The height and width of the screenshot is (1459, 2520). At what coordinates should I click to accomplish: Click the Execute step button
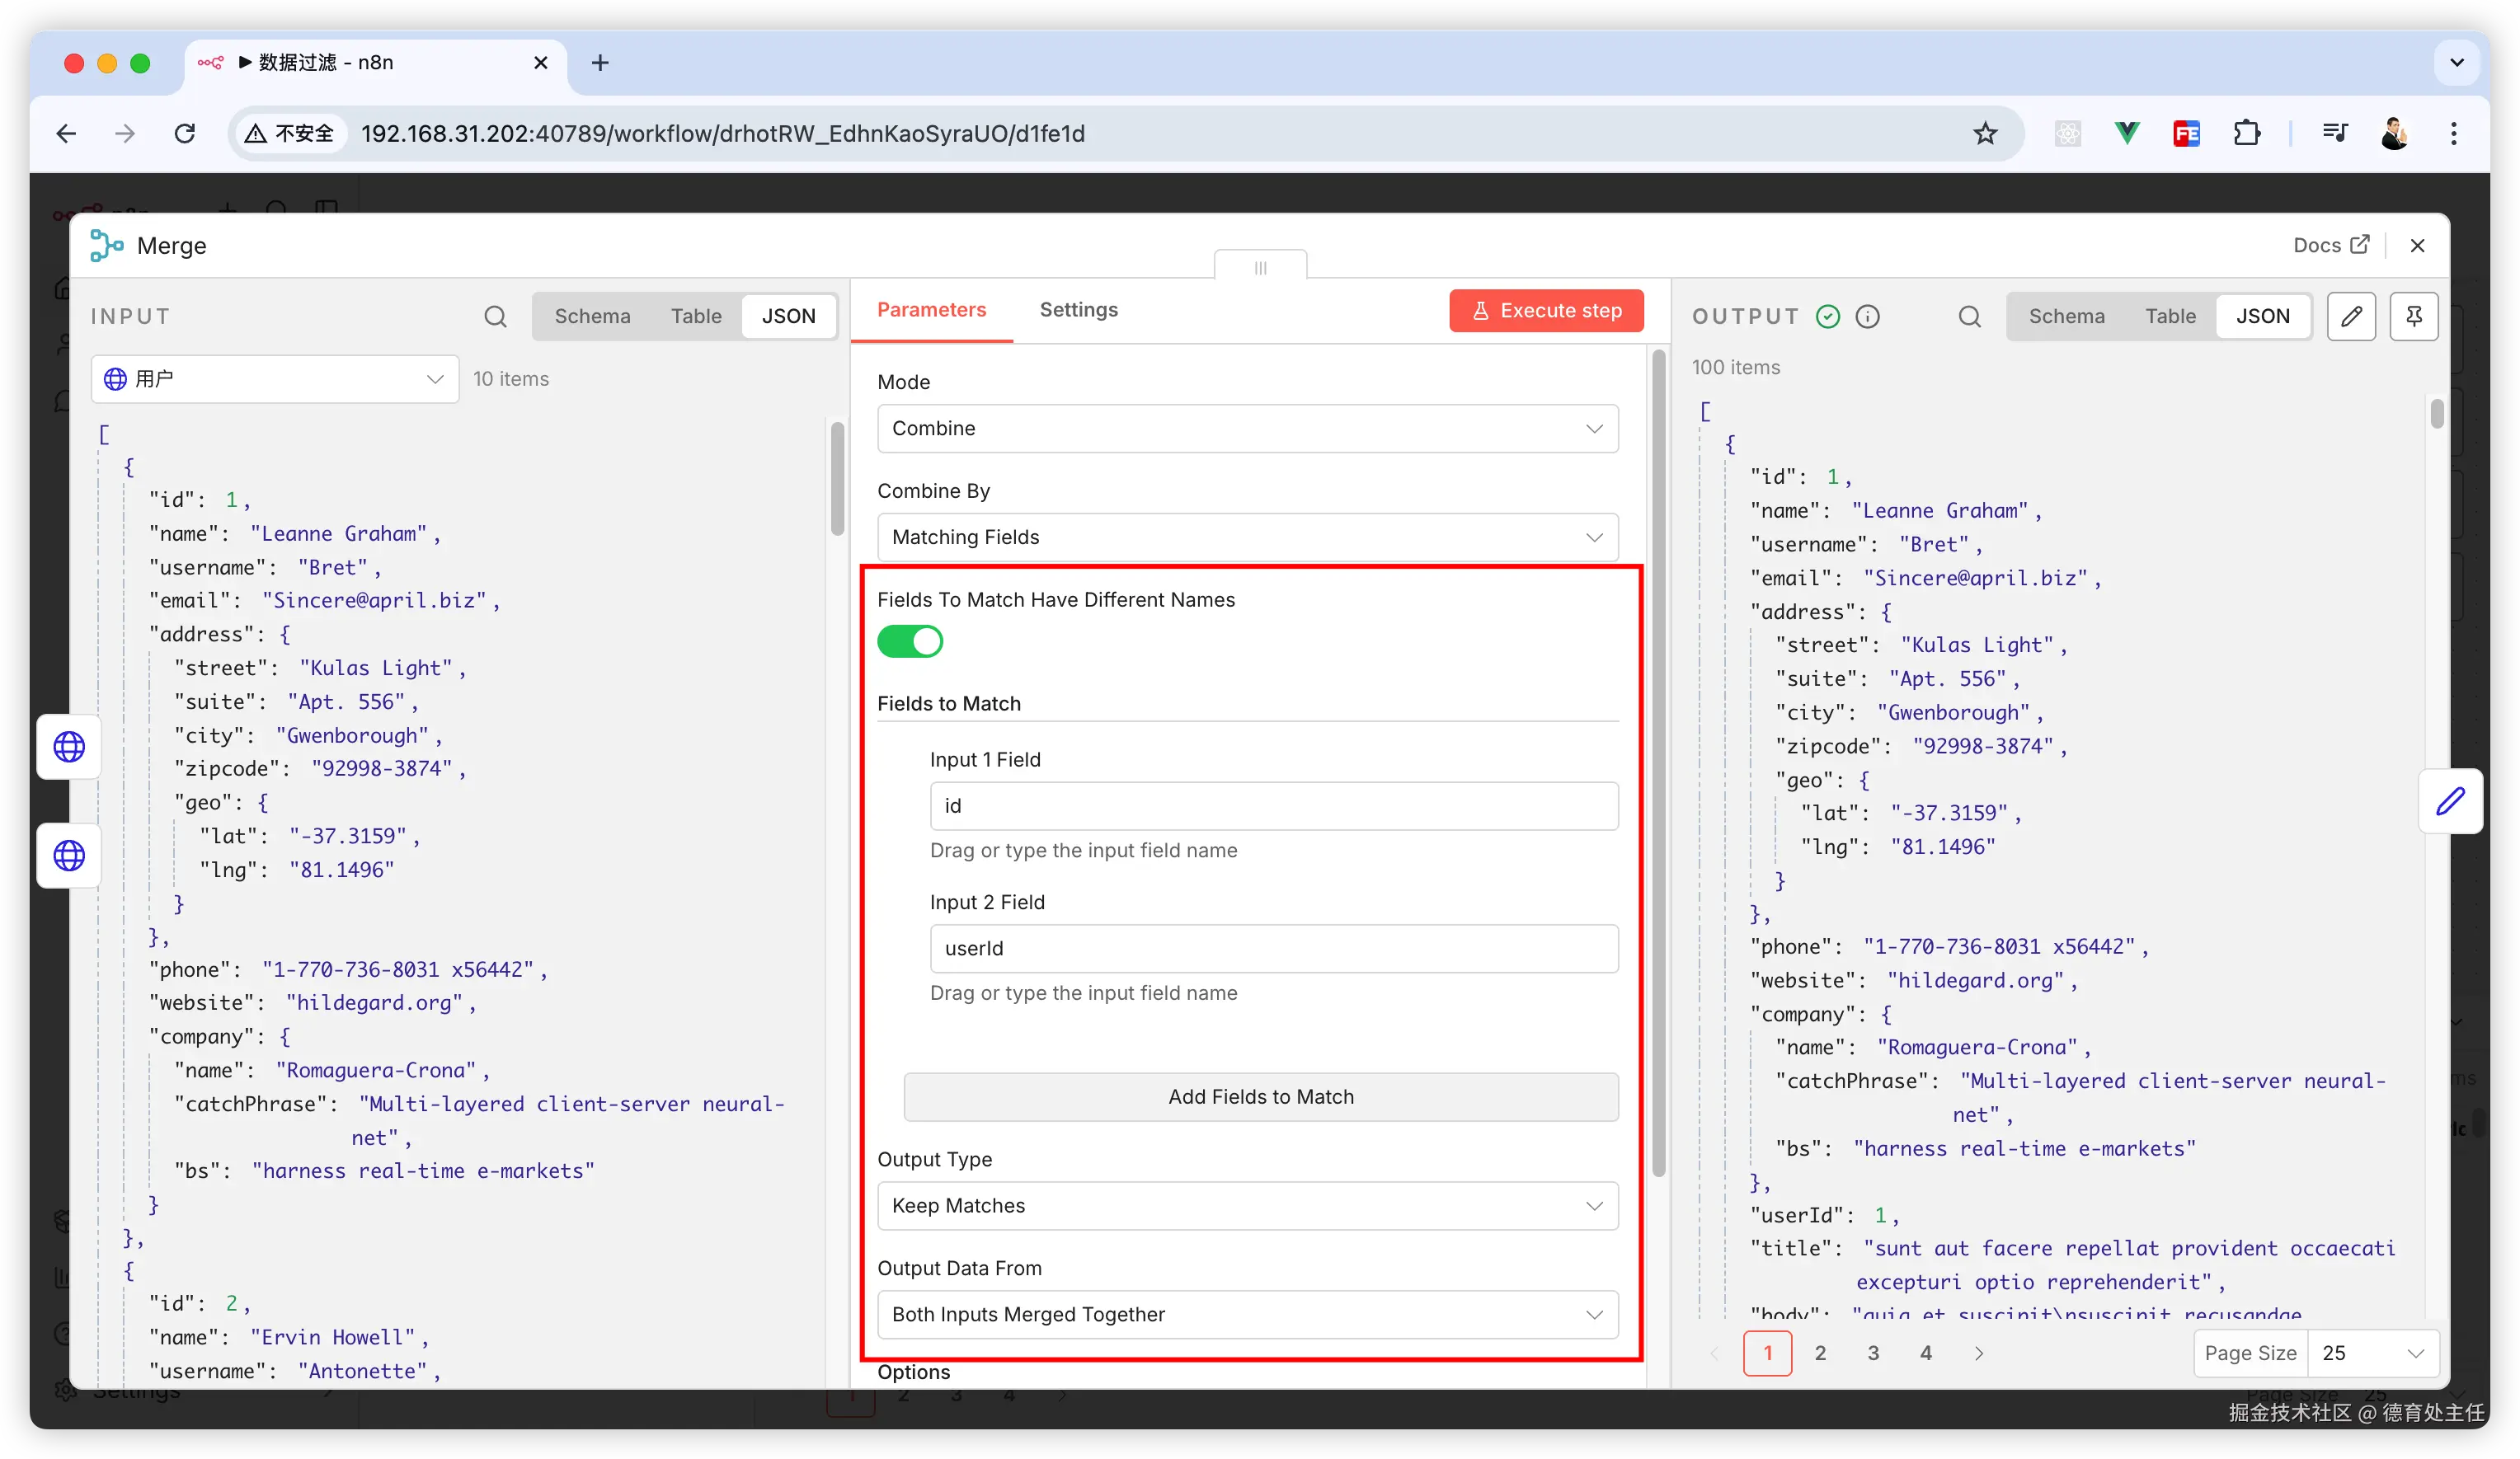pos(1545,311)
